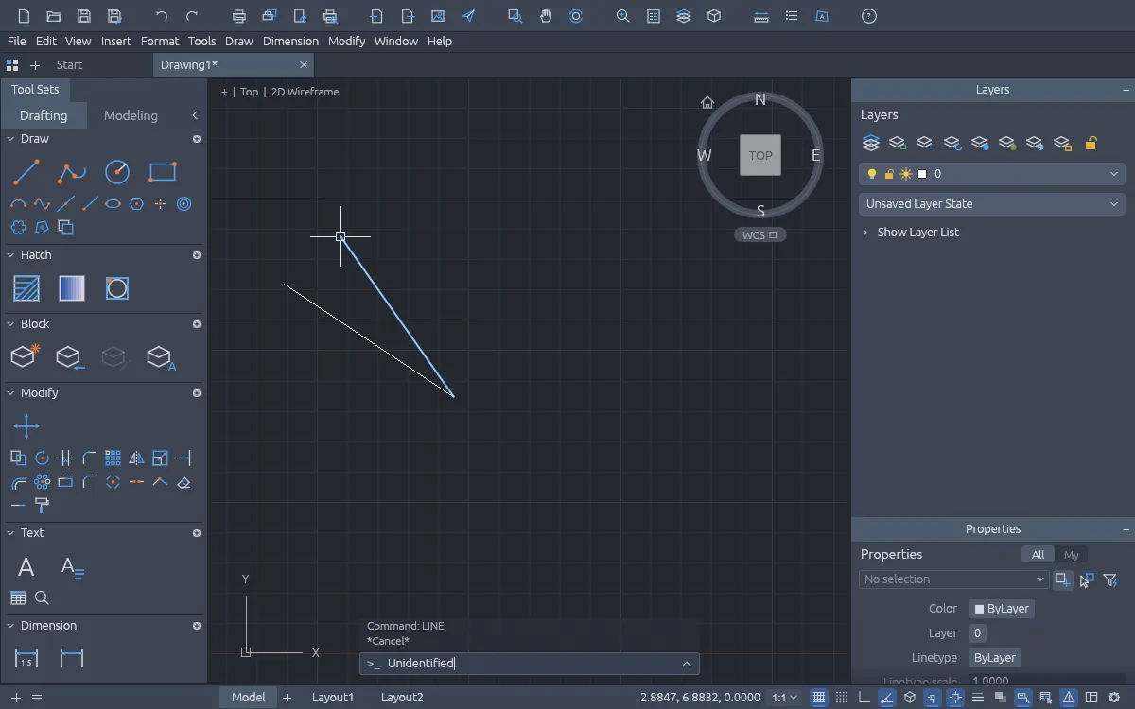Open the Gradient hatch tool
This screenshot has height=709, width=1135.
(x=72, y=288)
